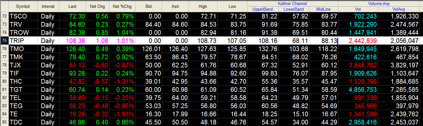Select row number 75
This screenshot has height=126, width=423.
coord(4,40)
